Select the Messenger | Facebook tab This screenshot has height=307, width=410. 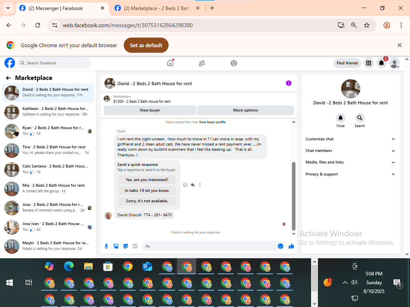(62, 8)
